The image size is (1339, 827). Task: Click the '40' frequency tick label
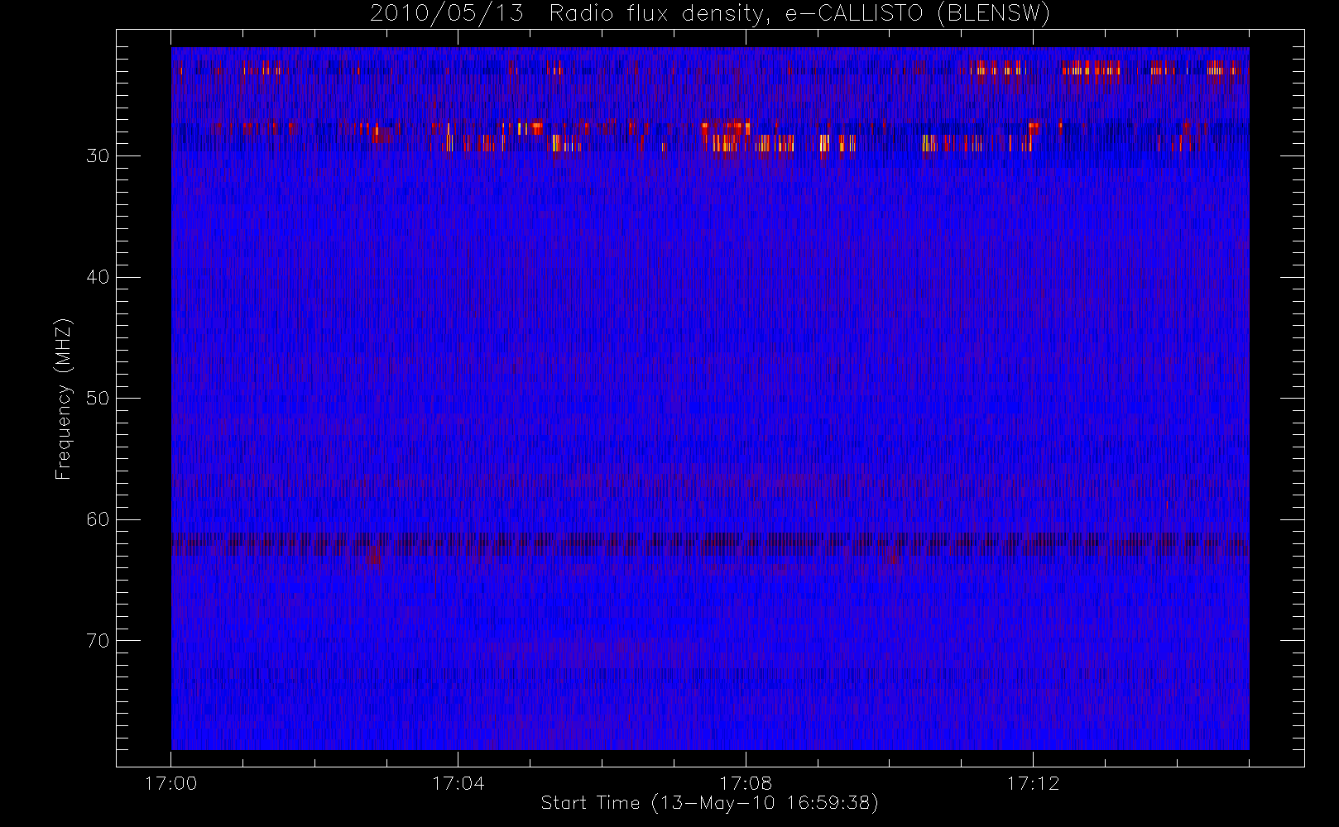98,277
